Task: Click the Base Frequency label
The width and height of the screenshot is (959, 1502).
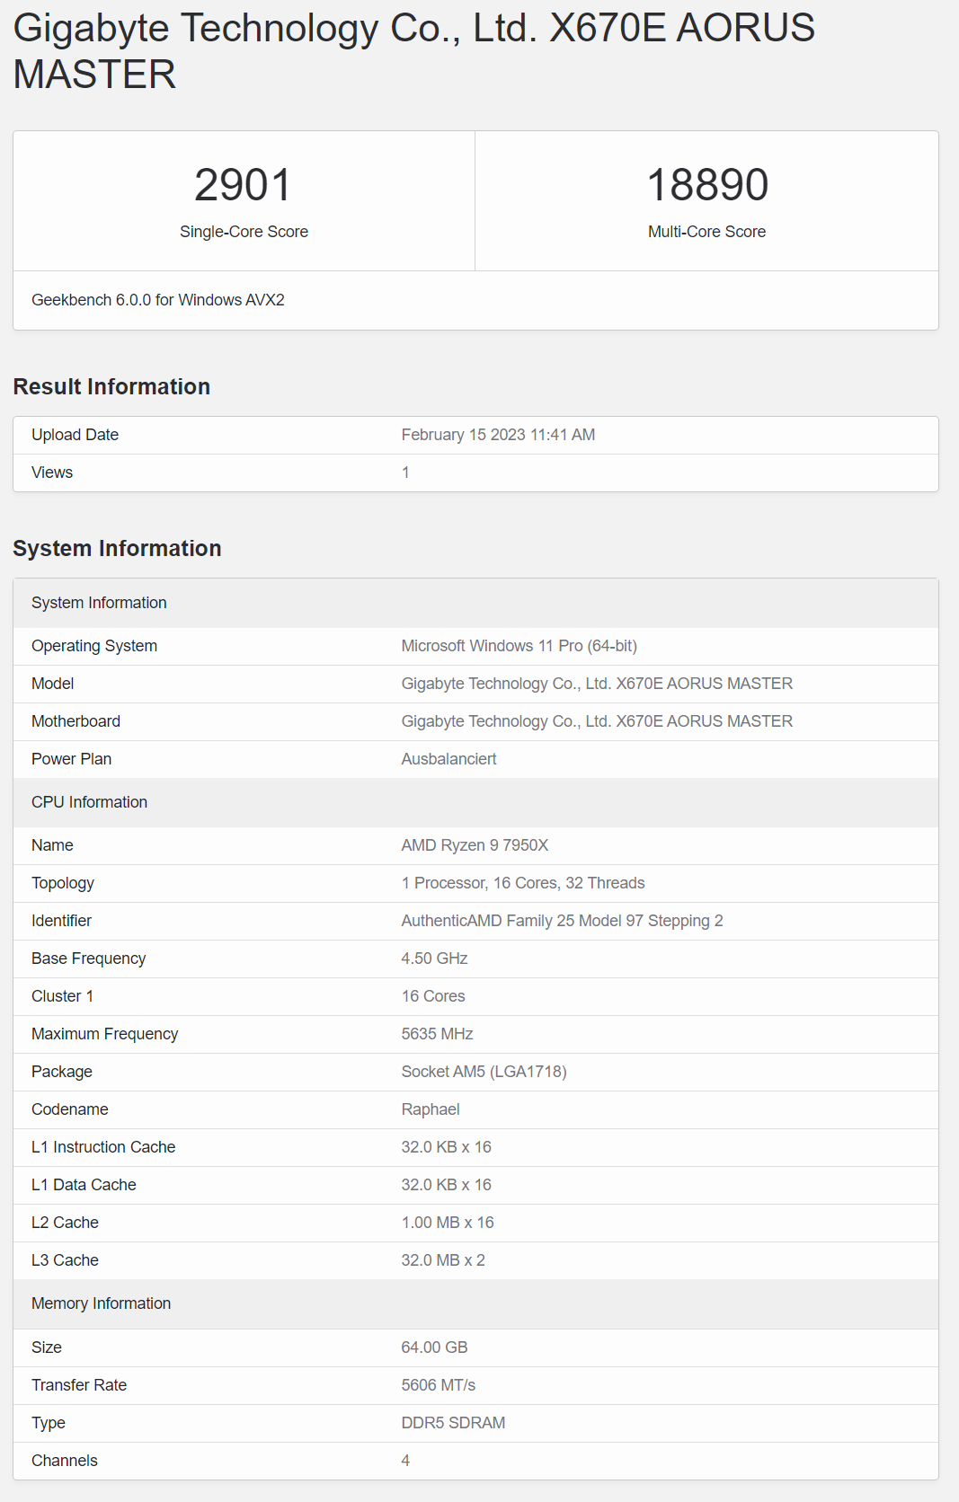Action: [x=88, y=959]
